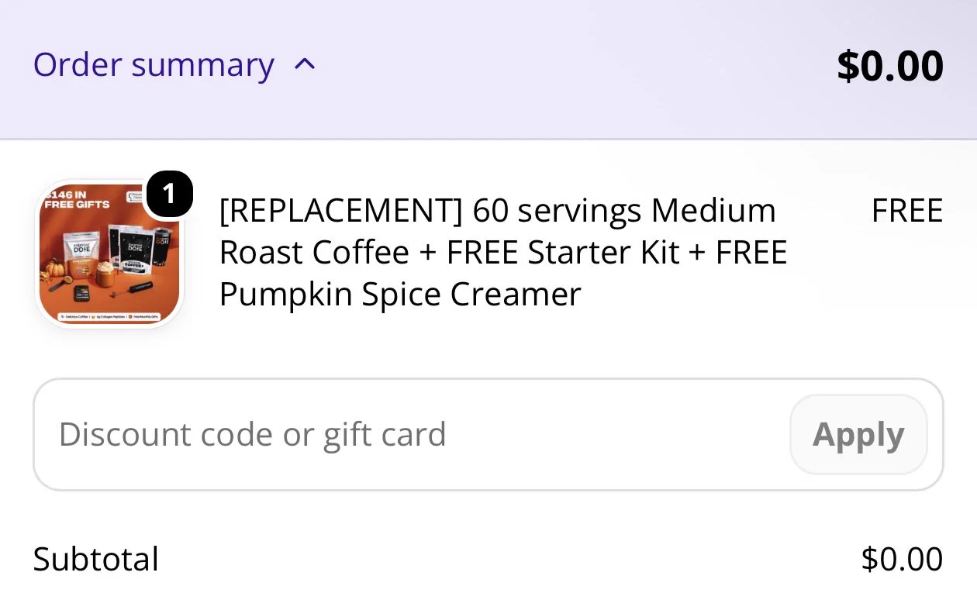Click the Order summary heading text
Image resolution: width=977 pixels, height=593 pixels.
point(154,64)
